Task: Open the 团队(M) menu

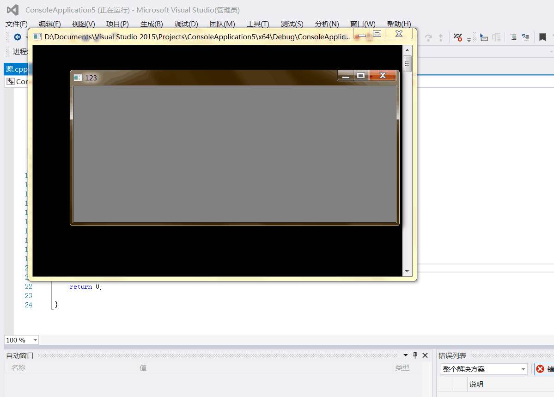Action: pos(222,24)
